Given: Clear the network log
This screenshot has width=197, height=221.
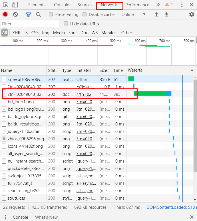Looking at the screenshot, I should coord(15,15).
